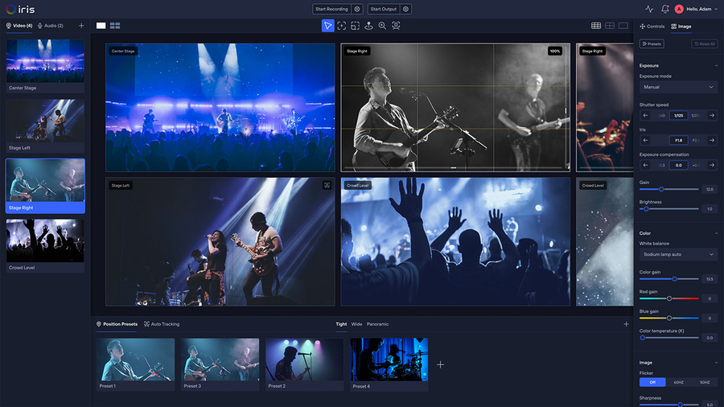Viewport: 724px width, 407px height.
Task: Set flicker to Off
Action: (x=652, y=382)
